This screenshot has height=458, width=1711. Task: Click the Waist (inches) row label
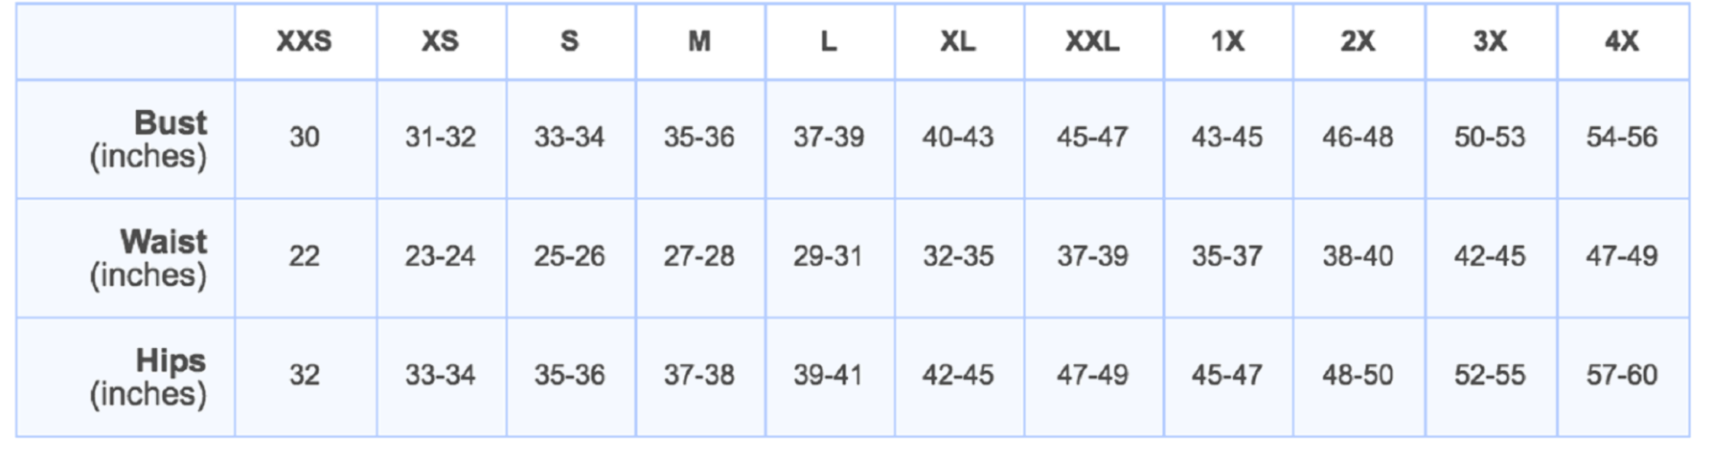point(148,258)
